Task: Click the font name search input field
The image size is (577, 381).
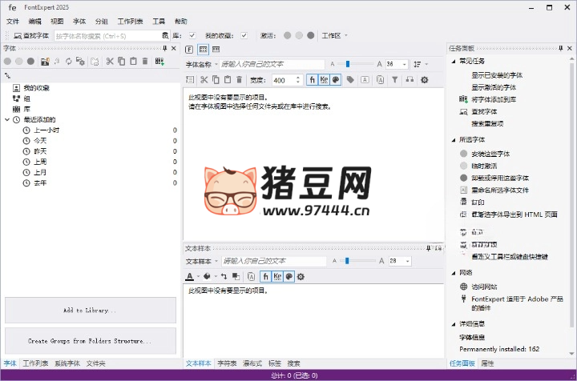Action: click(107, 36)
